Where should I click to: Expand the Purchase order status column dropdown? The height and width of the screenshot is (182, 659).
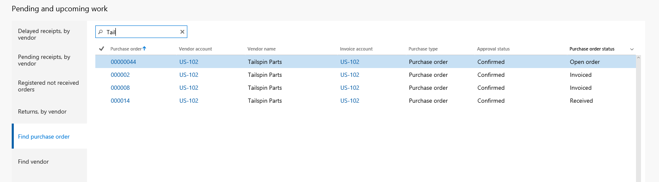tap(632, 49)
